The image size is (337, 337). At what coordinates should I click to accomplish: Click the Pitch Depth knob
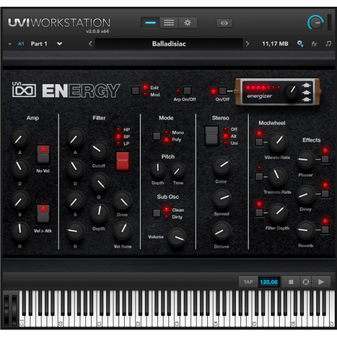tap(157, 170)
